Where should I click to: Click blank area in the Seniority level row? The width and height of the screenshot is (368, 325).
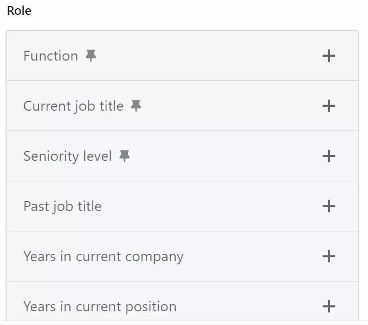(x=223, y=156)
